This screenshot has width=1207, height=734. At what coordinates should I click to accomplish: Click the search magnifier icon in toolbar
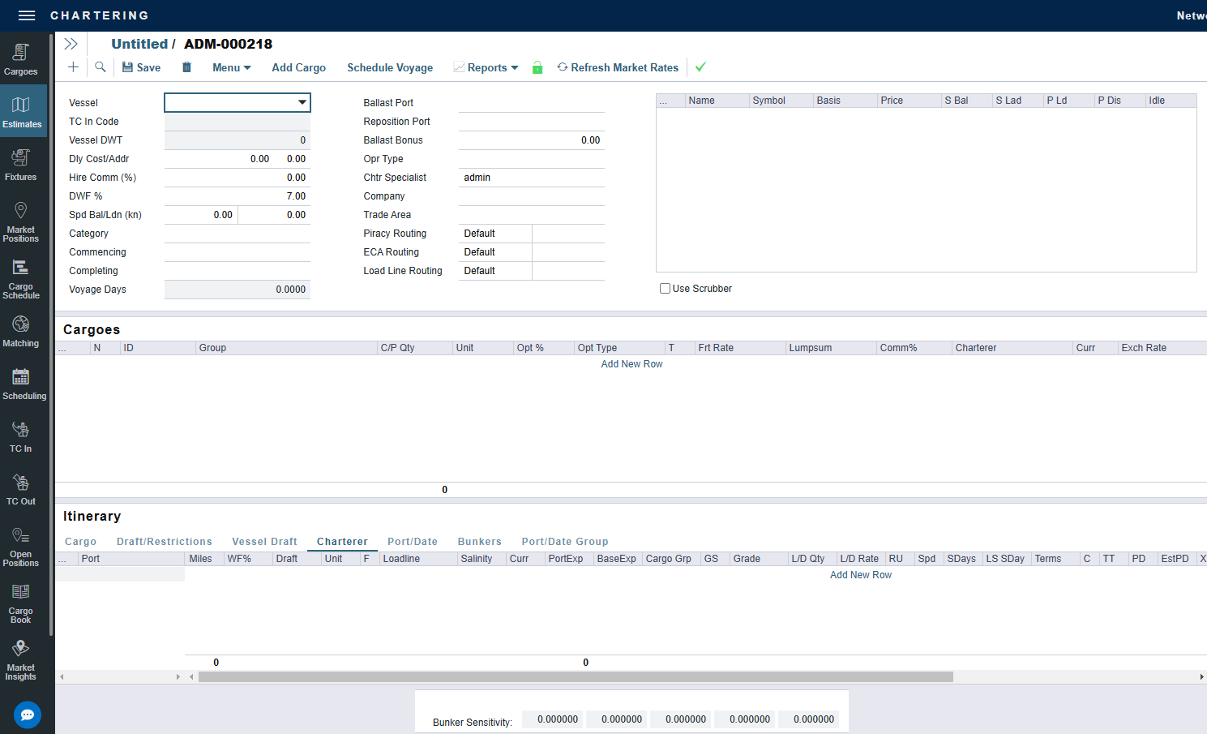tap(101, 67)
